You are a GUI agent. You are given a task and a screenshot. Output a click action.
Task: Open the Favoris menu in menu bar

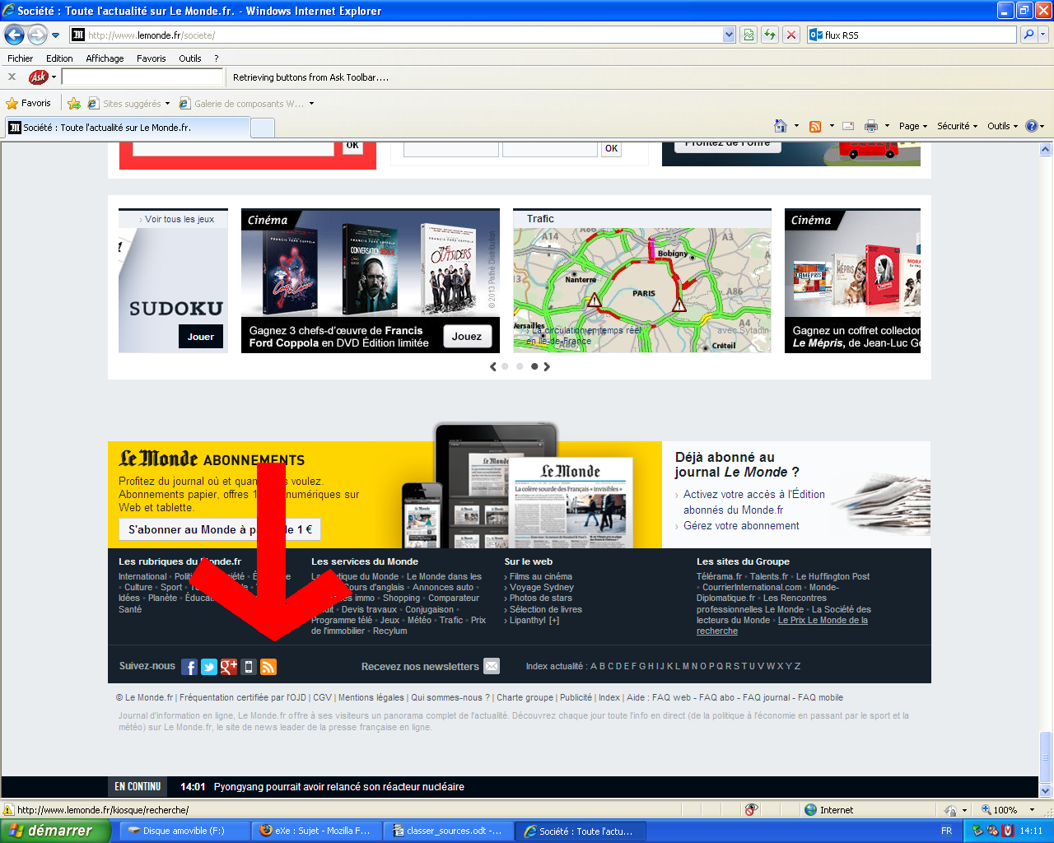152,58
